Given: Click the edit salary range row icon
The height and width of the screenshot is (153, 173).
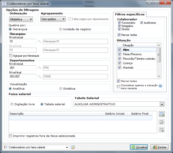Looking at the screenshot, I should coord(161,122).
